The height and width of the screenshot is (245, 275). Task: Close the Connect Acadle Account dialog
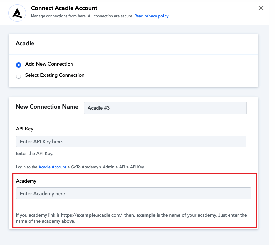coord(261,8)
